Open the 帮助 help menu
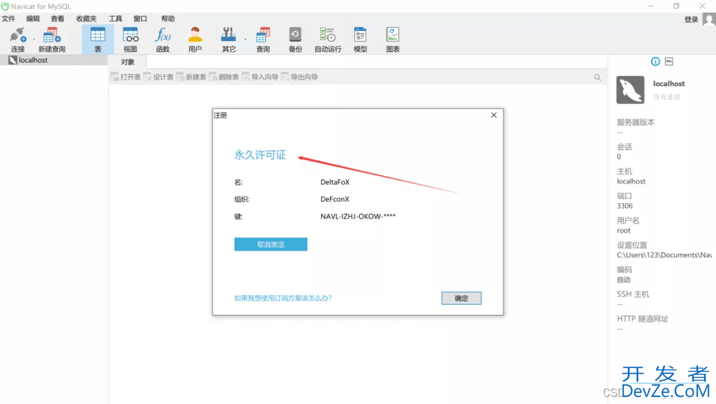 168,19
